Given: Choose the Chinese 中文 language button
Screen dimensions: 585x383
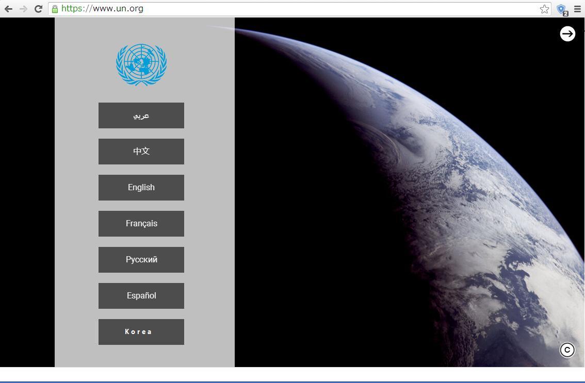Looking at the screenshot, I should click(x=141, y=152).
